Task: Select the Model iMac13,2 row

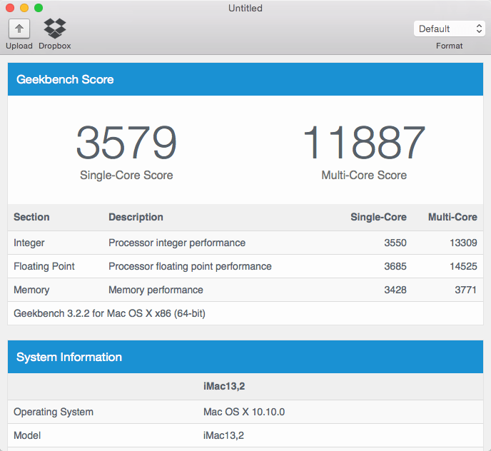Action: coord(246,435)
